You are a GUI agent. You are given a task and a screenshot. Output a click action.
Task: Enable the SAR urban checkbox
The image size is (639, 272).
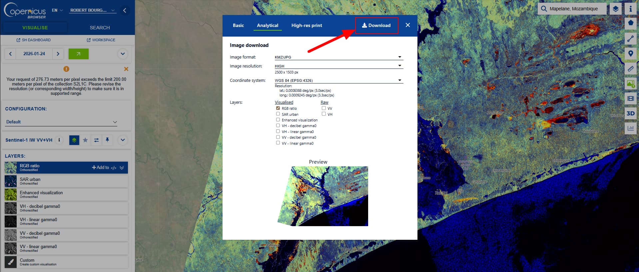point(278,114)
